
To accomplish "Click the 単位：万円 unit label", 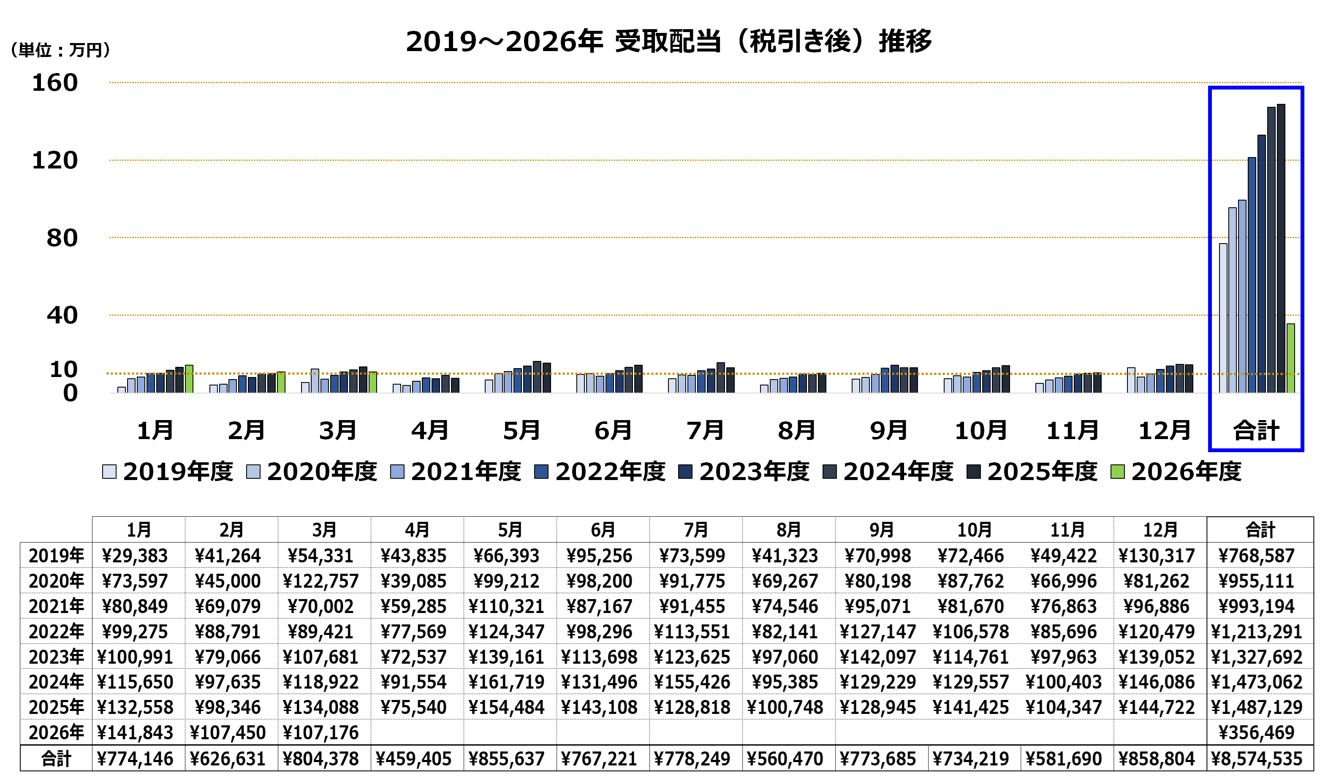I will [x=60, y=50].
